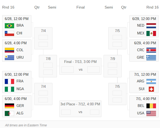
Task: Select the 7/8 semifinal box
Action: 48,66
